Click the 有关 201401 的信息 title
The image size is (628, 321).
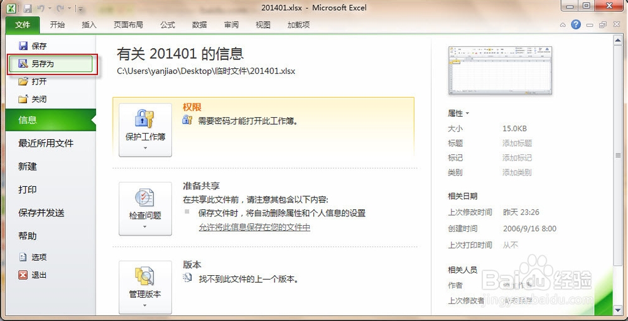[180, 53]
